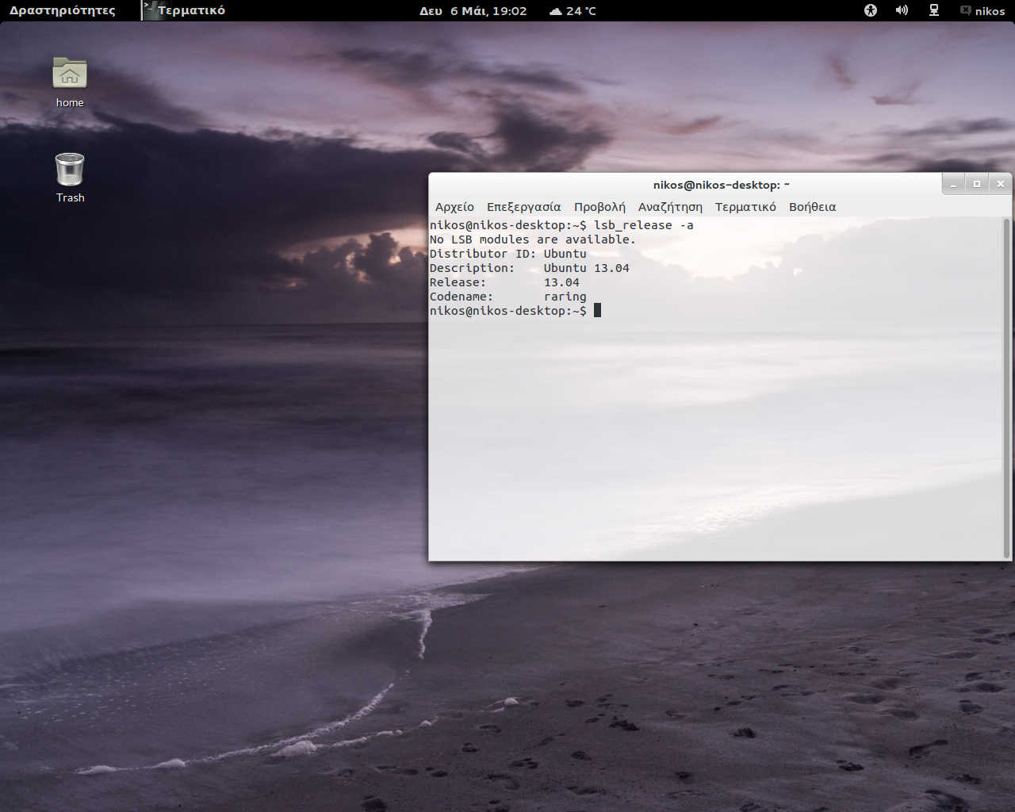Open the Προβολή menu

(599, 207)
